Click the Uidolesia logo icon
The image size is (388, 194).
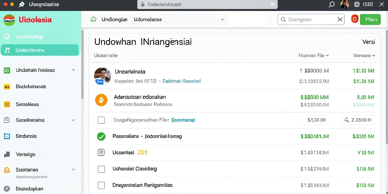click(x=9, y=20)
